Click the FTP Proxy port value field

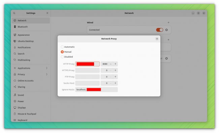click(x=104, y=77)
